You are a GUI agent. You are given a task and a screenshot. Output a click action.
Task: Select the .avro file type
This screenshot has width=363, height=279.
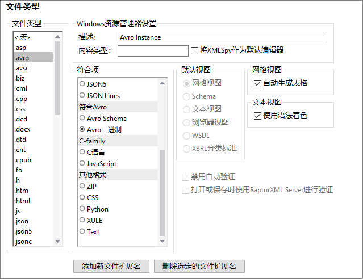click(x=33, y=58)
